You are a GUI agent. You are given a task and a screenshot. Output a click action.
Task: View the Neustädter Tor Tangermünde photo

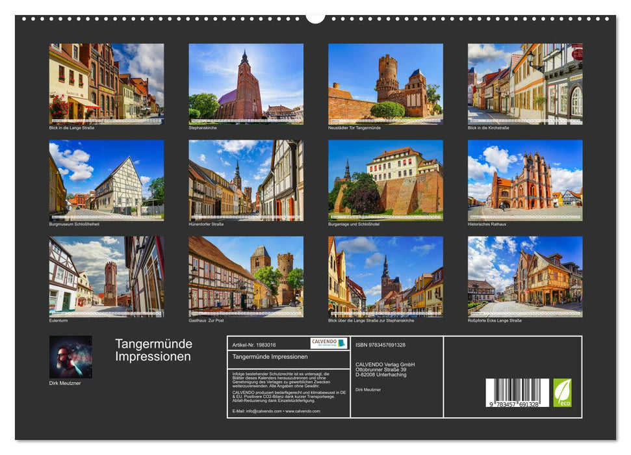pyautogui.click(x=386, y=81)
